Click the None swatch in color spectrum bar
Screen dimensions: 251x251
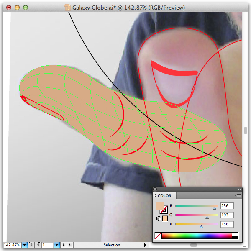(158, 236)
